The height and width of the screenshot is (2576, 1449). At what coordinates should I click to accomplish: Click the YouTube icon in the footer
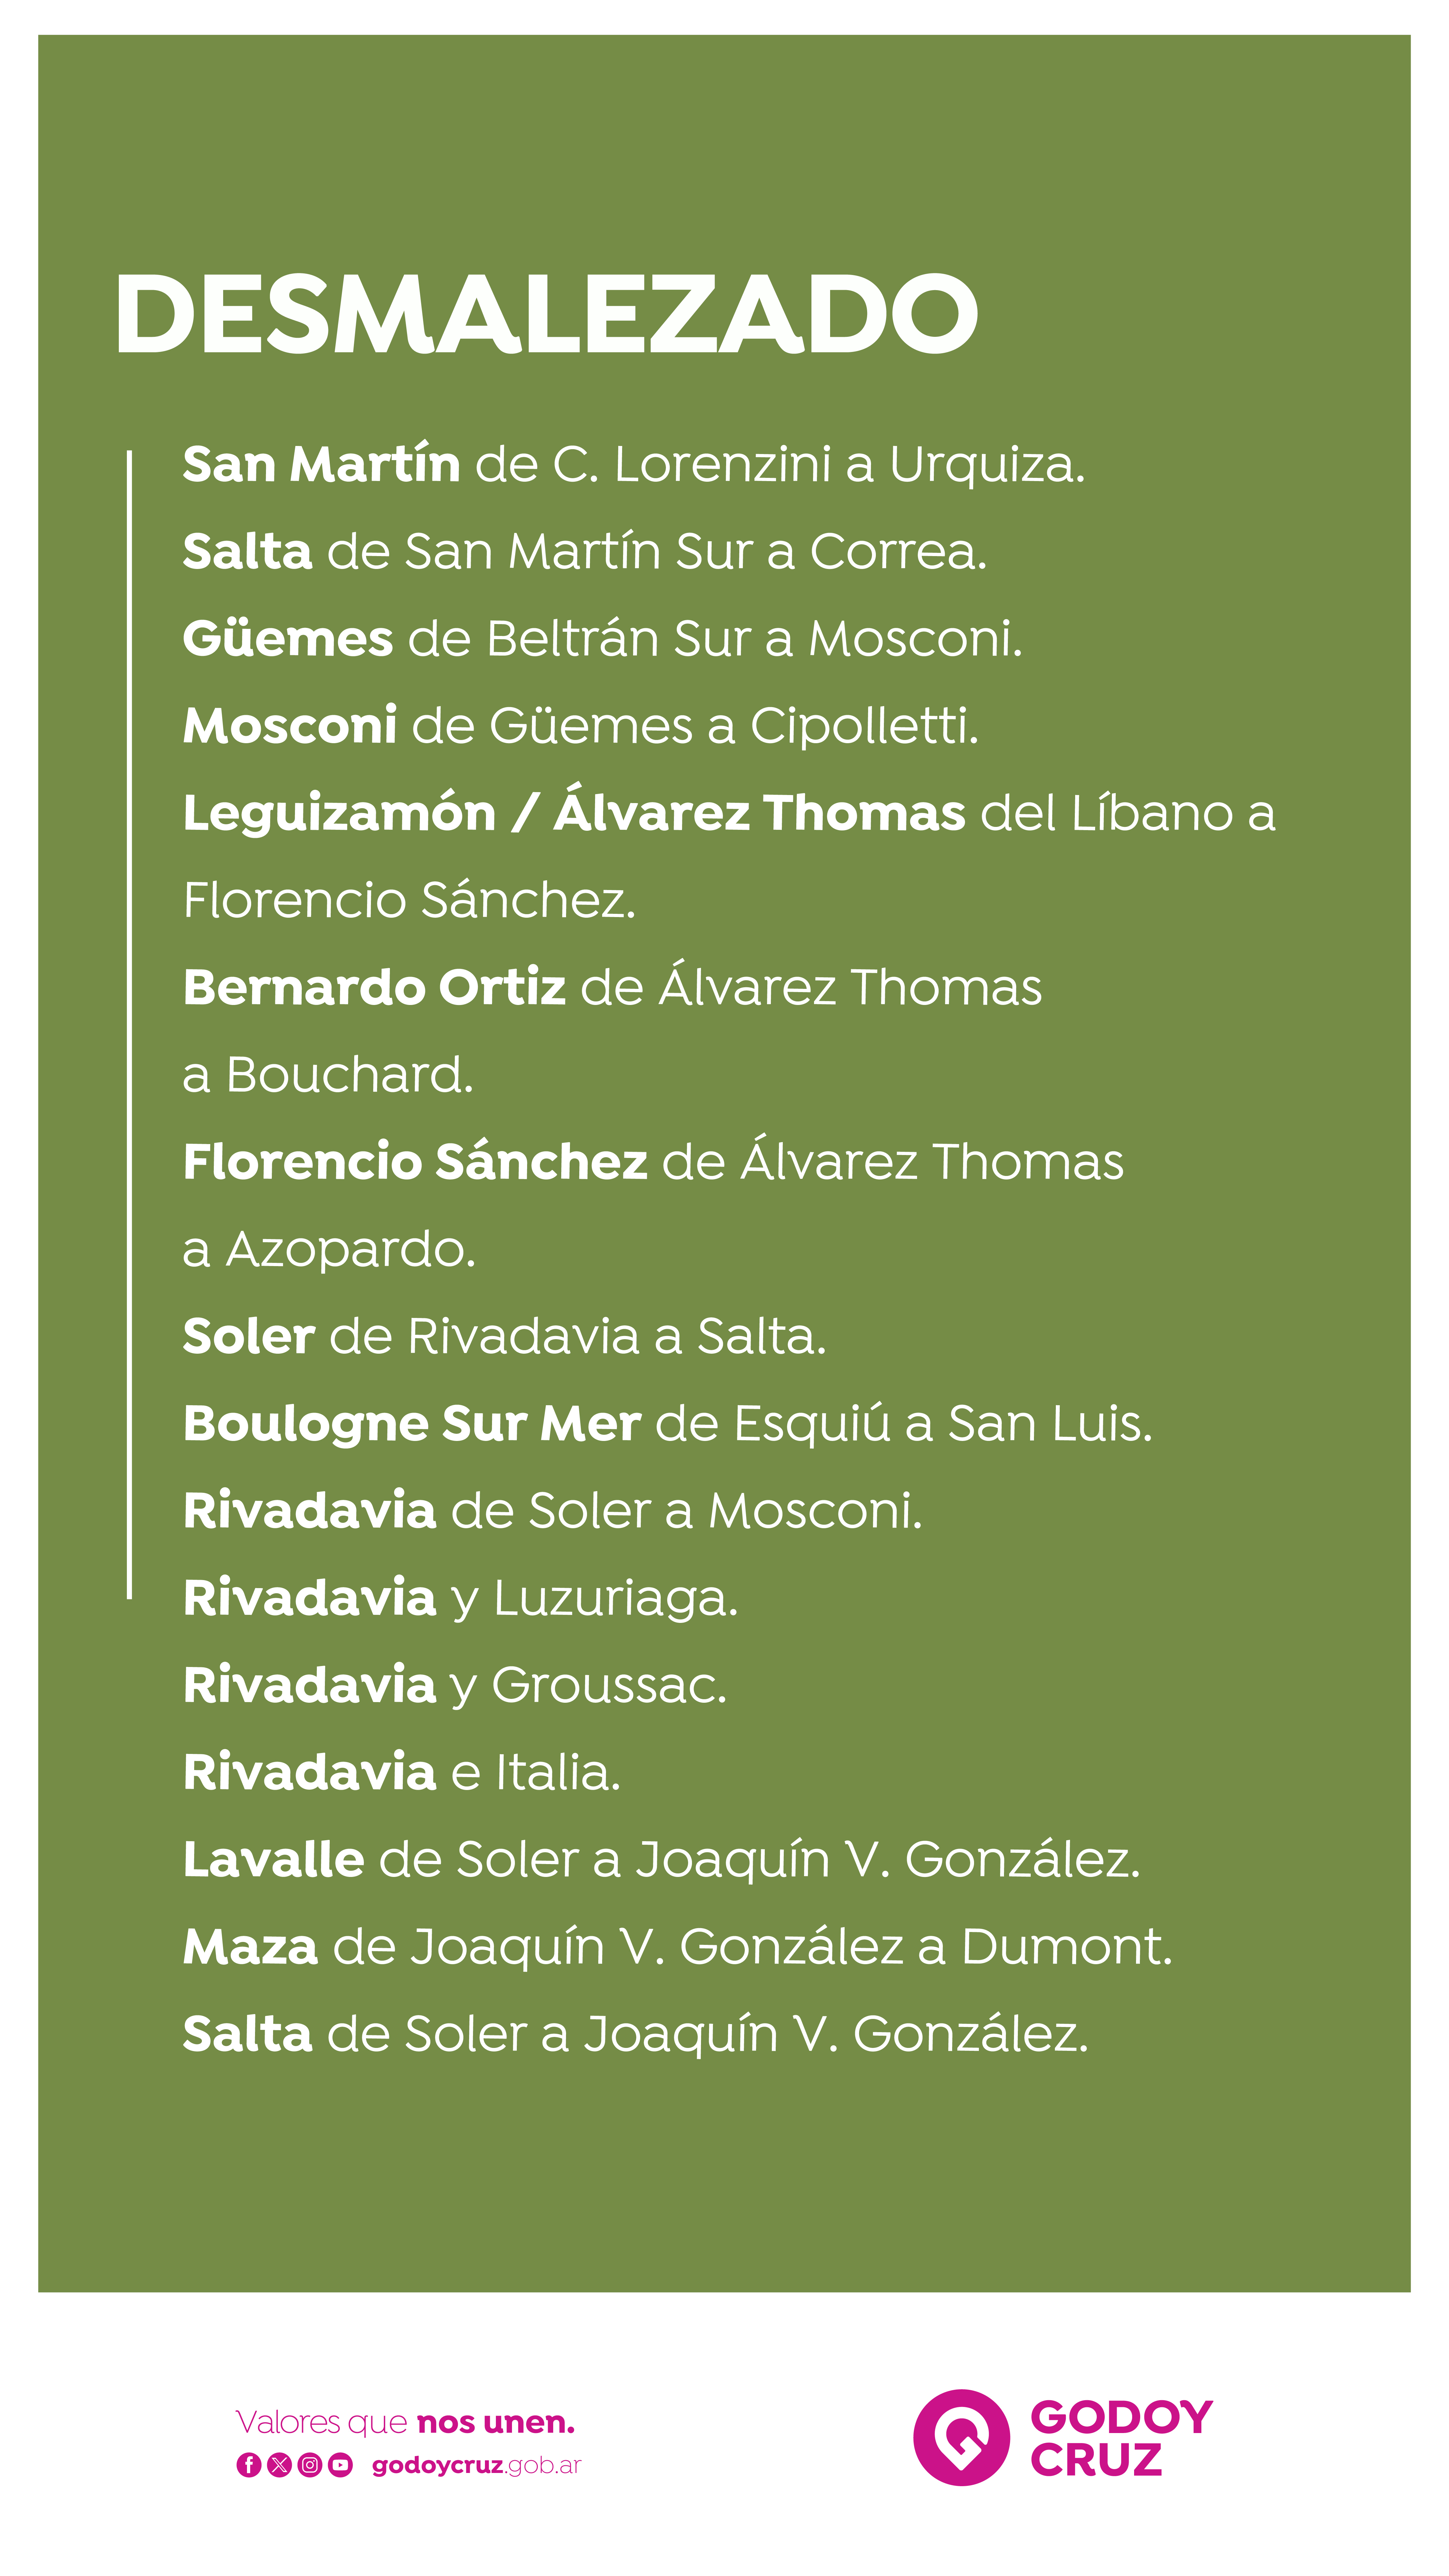pyautogui.click(x=341, y=2465)
